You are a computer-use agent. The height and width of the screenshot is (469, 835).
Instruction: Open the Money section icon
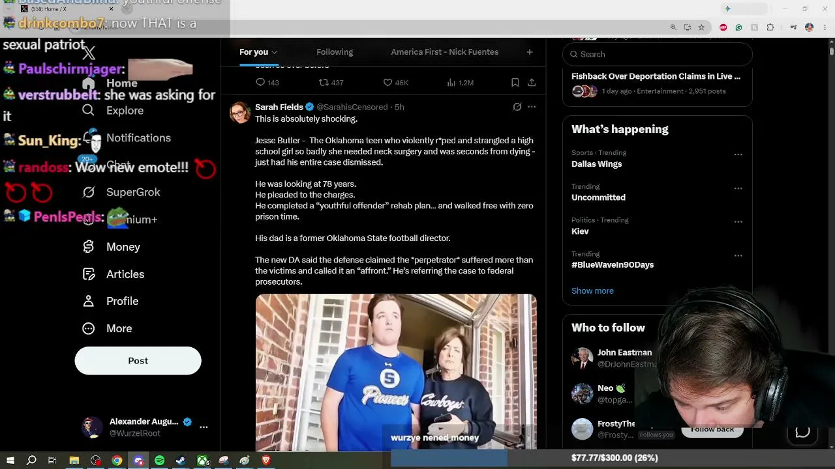pyautogui.click(x=88, y=247)
